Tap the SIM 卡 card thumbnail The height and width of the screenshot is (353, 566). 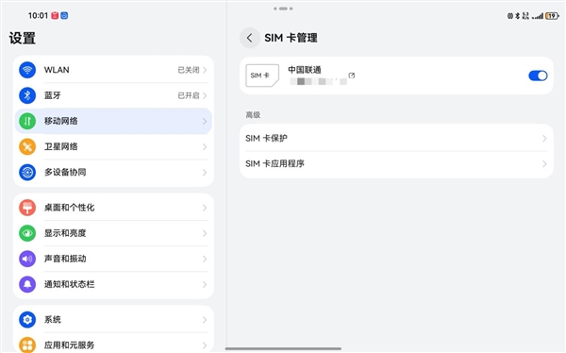[262, 76]
